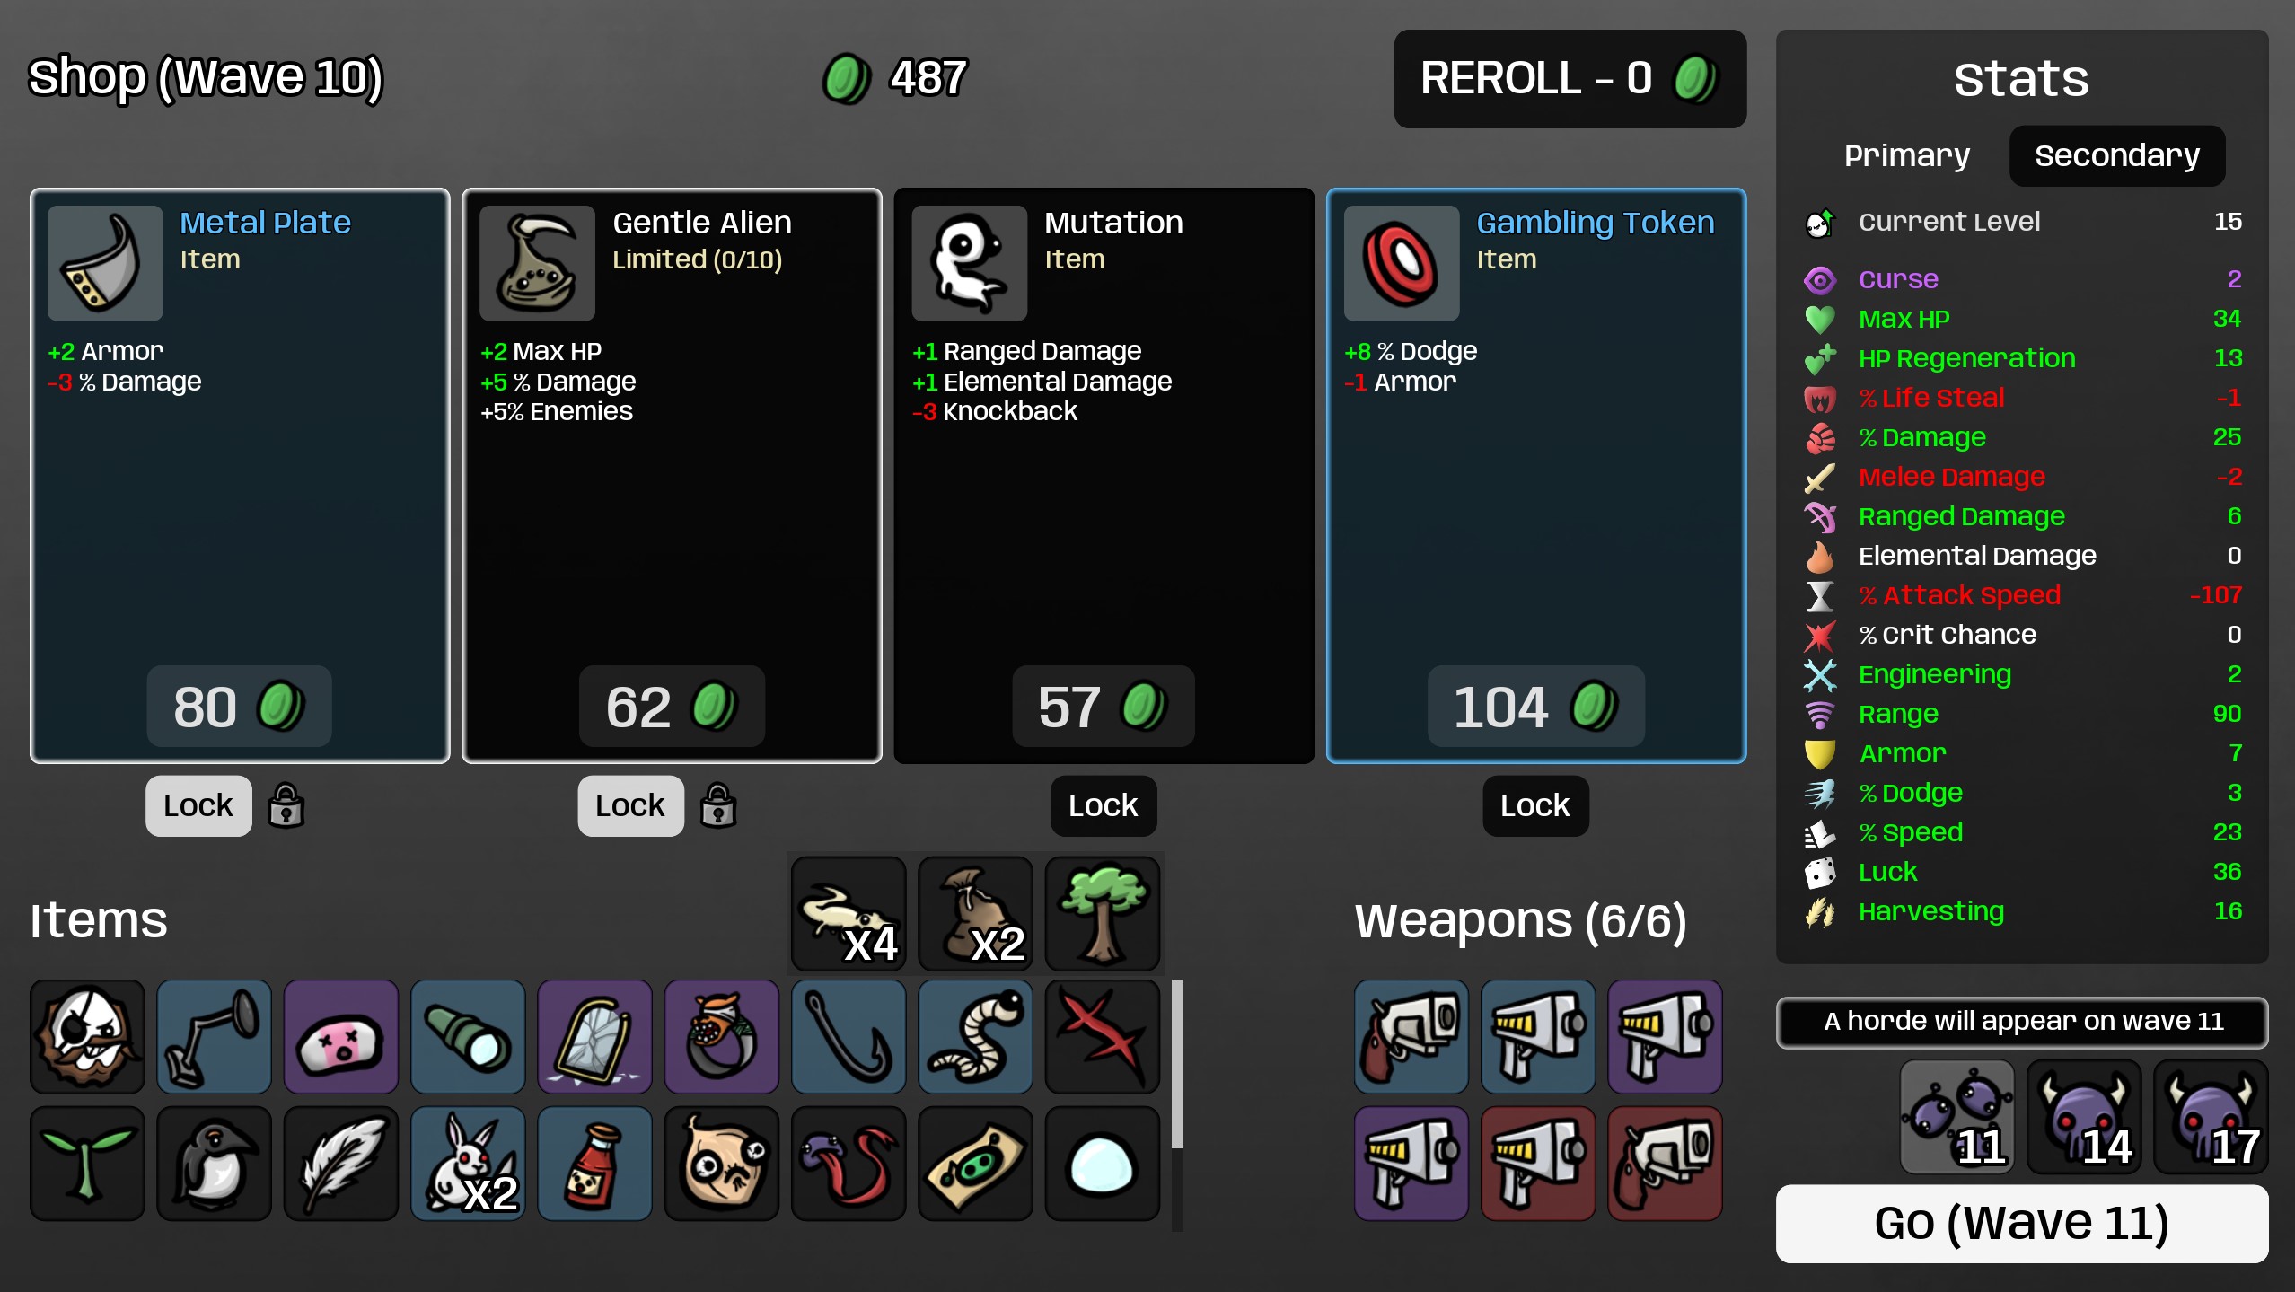This screenshot has height=1292, width=2295.
Task: Click the rabbit item icon with x2
Action: point(468,1164)
